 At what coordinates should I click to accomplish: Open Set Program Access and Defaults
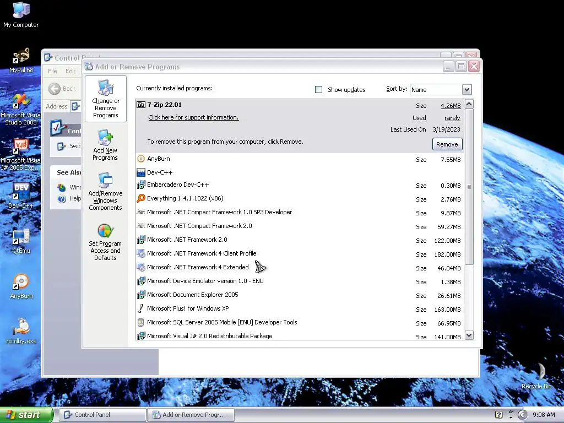(105, 242)
